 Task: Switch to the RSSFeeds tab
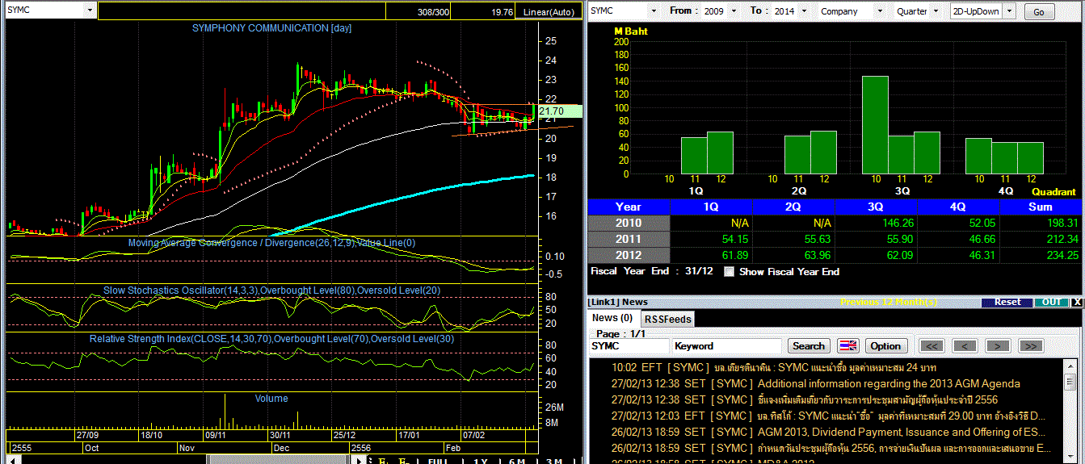[x=667, y=319]
